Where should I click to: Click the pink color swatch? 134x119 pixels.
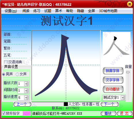[x=26, y=114]
